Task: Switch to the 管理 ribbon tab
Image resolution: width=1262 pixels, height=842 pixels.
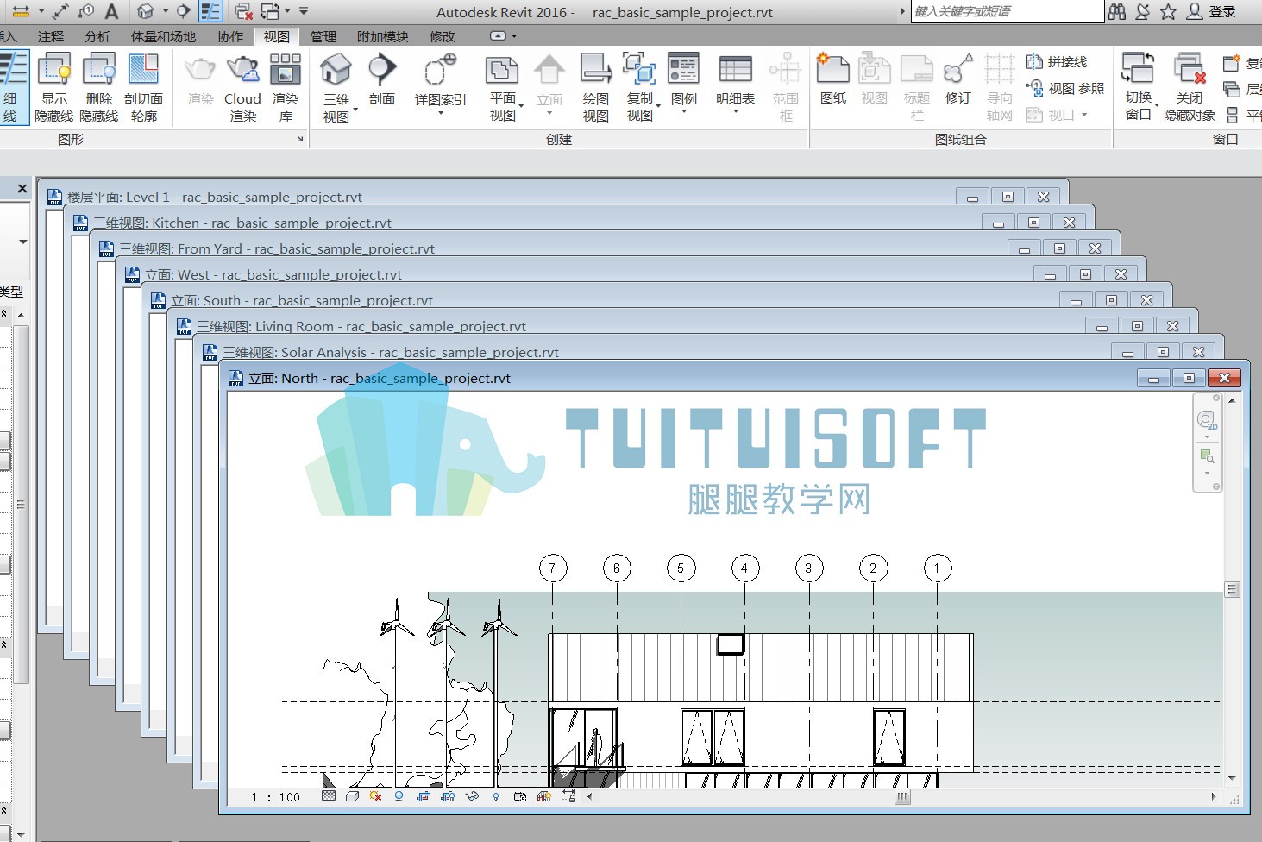Action: pos(323,36)
